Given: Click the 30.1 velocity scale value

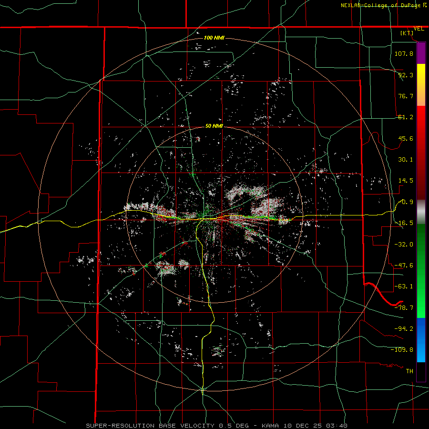Looking at the screenshot, I should point(406,160).
